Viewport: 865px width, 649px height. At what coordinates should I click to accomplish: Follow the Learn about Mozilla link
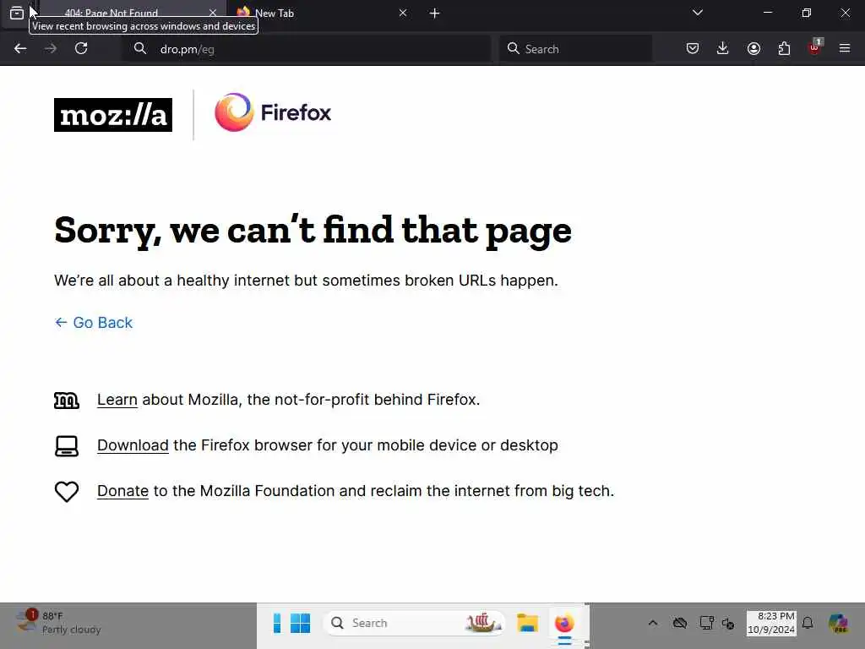(x=117, y=400)
